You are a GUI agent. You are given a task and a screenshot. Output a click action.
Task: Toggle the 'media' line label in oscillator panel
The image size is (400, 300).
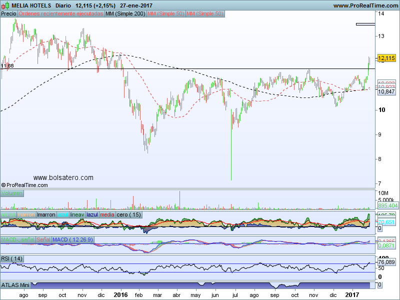[107, 214]
